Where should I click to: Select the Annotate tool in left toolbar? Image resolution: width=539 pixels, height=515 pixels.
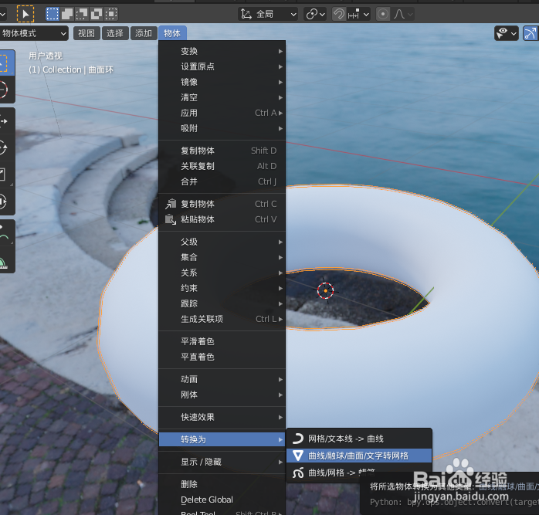pyautogui.click(x=4, y=232)
